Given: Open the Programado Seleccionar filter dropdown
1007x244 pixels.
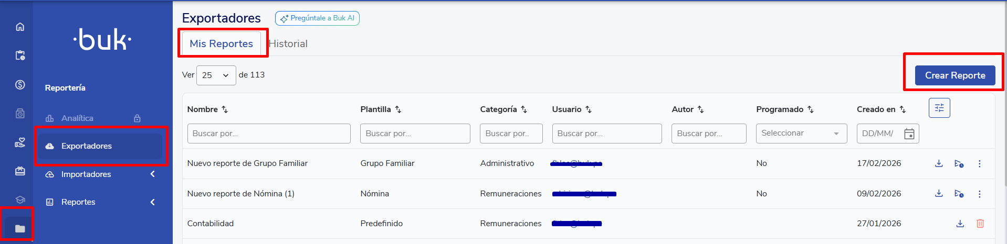Looking at the screenshot, I should click(801, 134).
